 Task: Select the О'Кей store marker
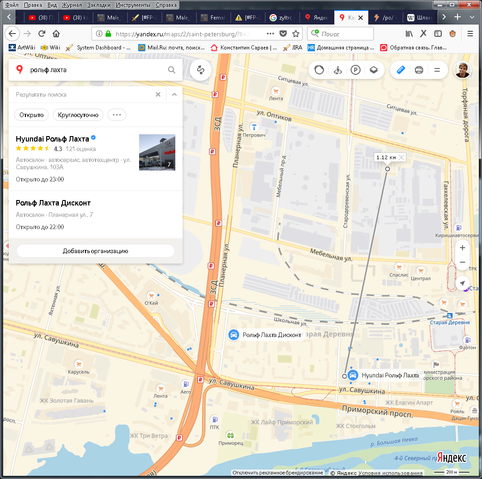151,296
